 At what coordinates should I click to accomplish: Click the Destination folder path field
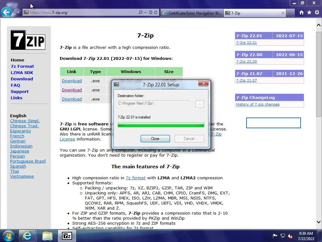(153, 103)
